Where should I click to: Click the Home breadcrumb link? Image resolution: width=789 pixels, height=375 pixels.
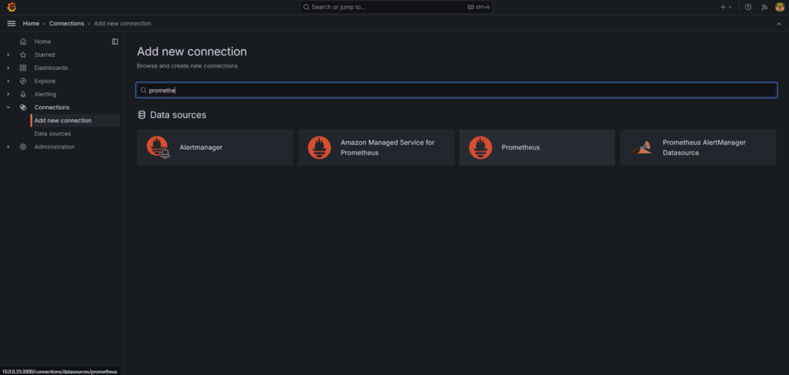pyautogui.click(x=31, y=24)
